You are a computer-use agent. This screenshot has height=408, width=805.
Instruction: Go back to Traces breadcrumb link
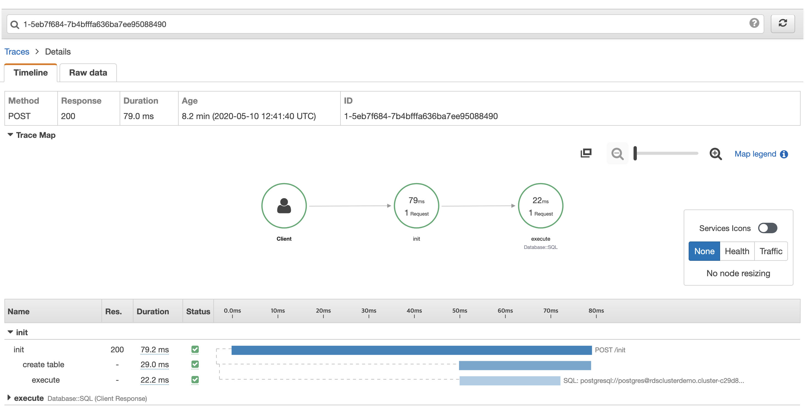click(x=17, y=52)
